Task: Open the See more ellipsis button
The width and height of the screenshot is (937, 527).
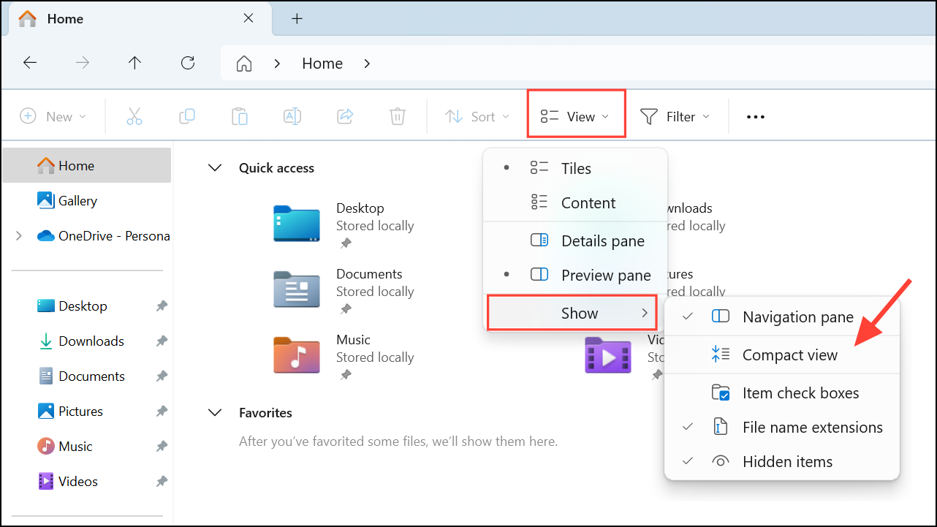Action: tap(755, 115)
